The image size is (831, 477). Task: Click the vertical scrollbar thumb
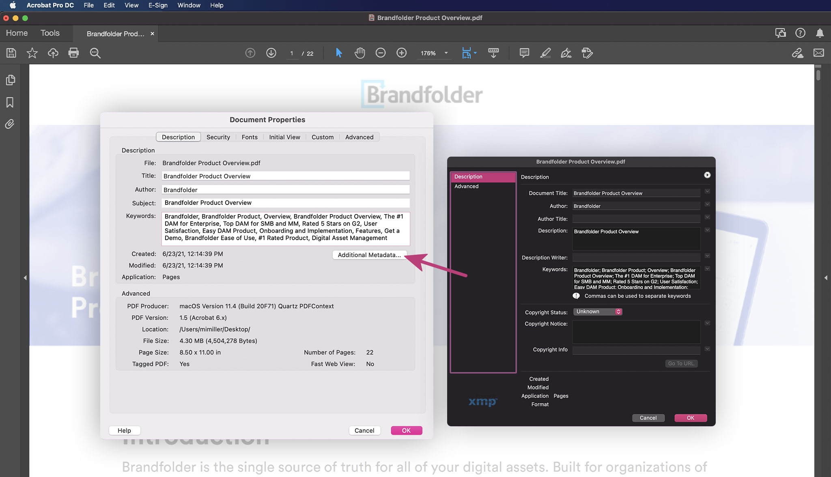(x=818, y=75)
